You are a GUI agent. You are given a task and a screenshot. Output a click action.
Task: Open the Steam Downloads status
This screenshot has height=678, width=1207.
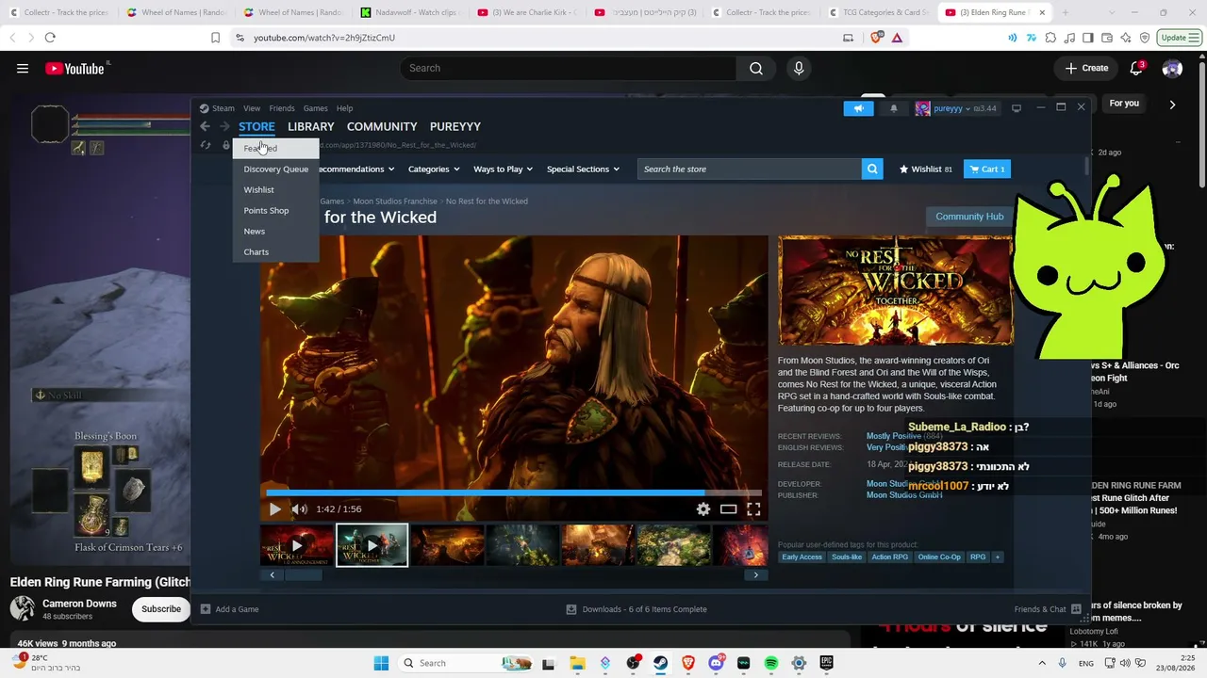(637, 609)
